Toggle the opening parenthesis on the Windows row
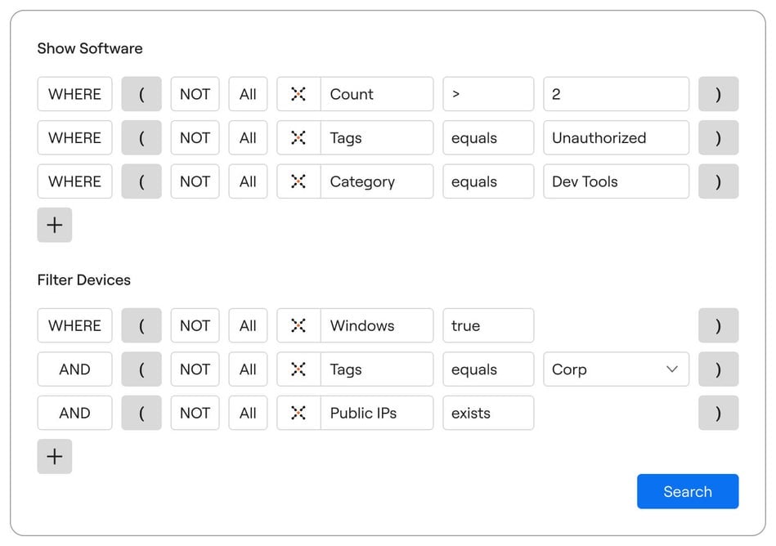 141,325
